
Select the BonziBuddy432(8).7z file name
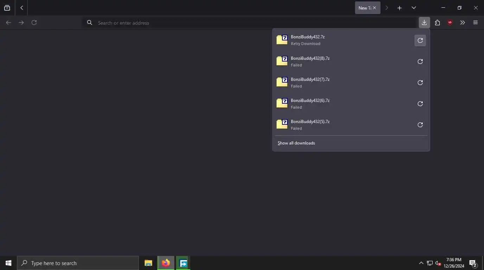(310, 58)
